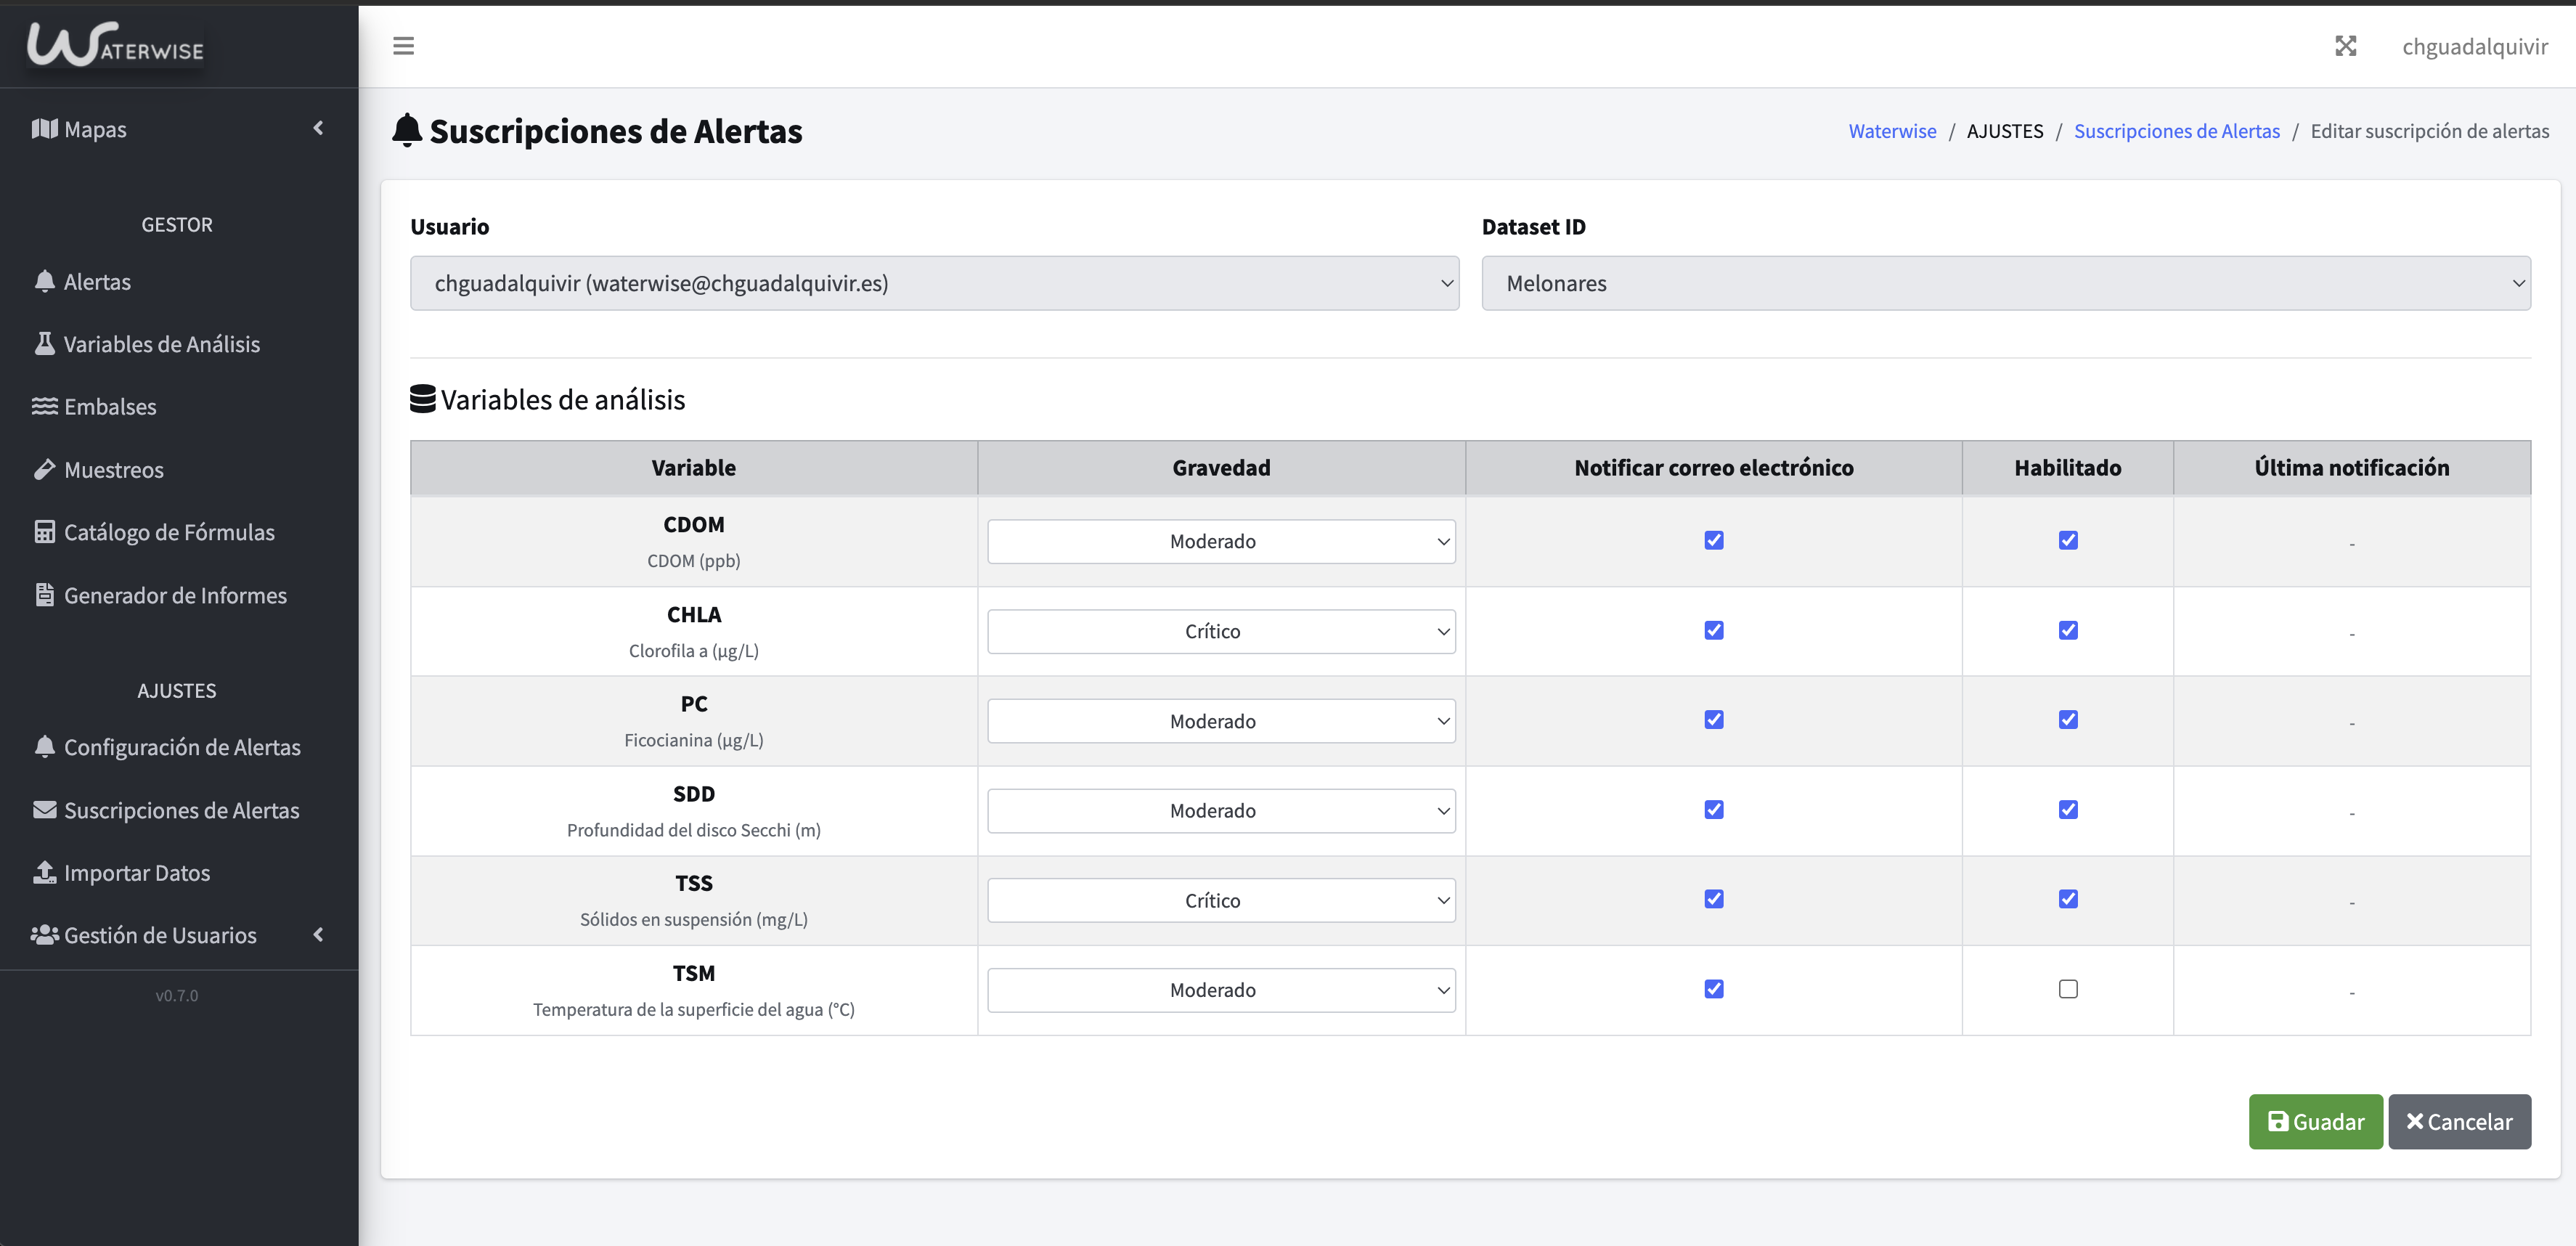Disable the Habilitado checkbox for CHLA
This screenshot has height=1246, width=2576.
pyautogui.click(x=2067, y=630)
